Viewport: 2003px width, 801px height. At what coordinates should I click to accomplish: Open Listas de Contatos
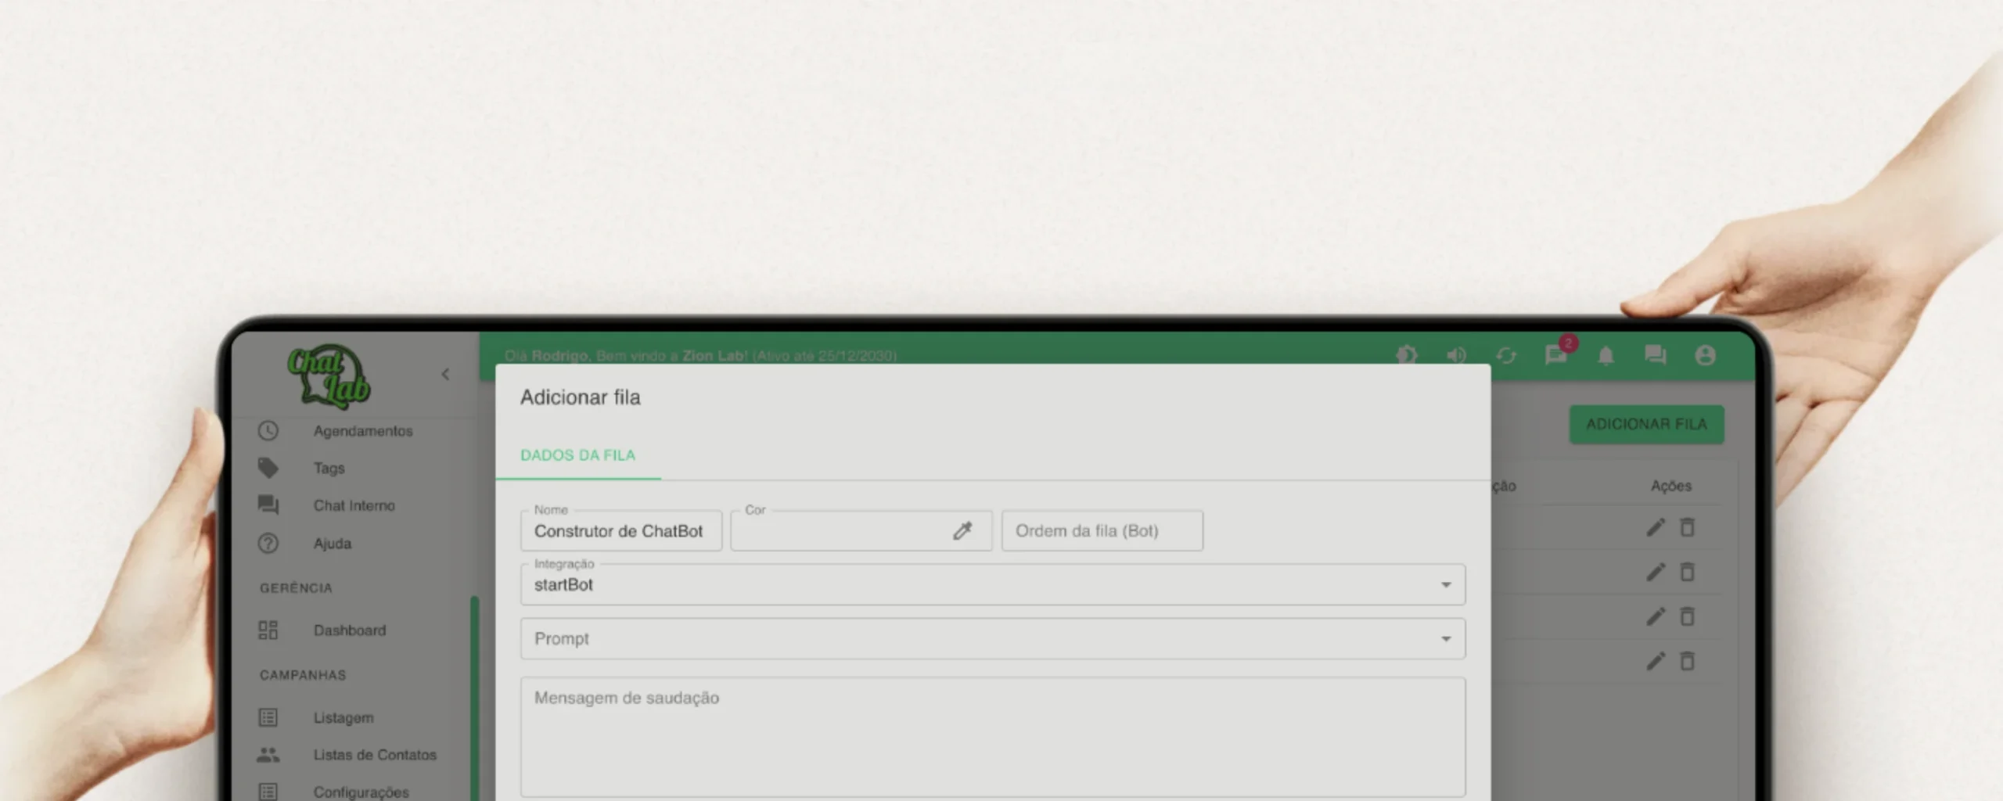coord(375,755)
